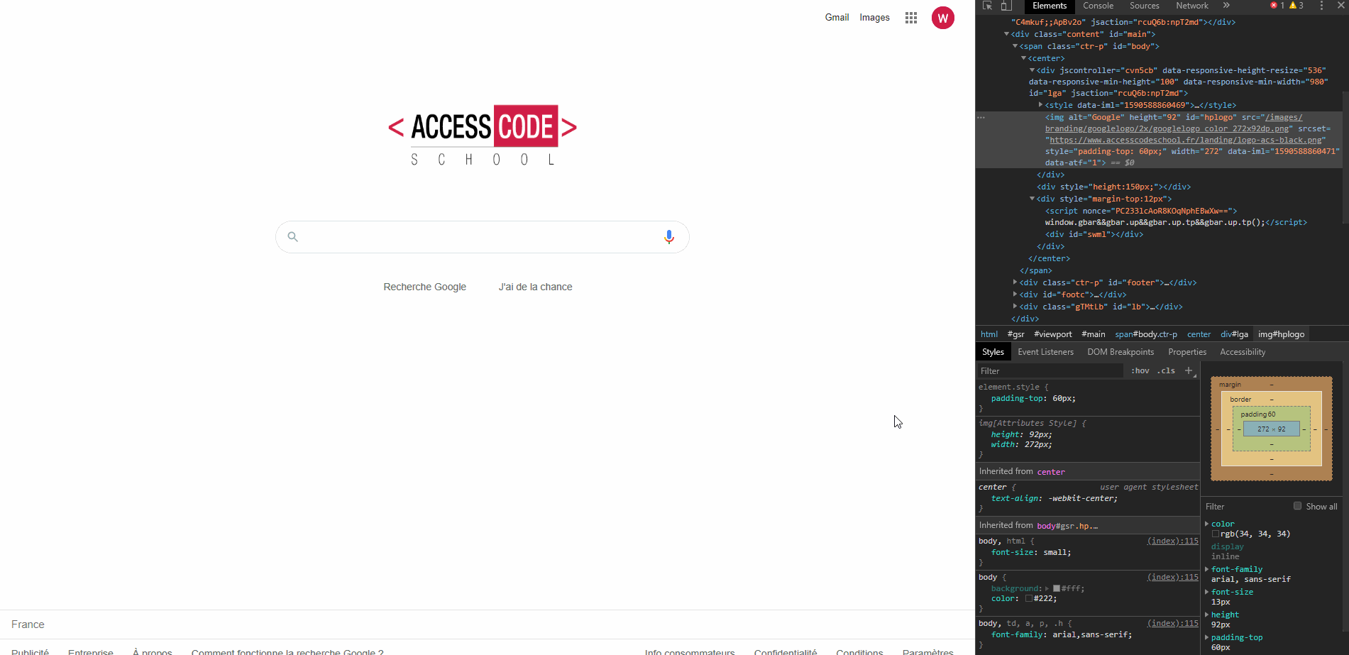The width and height of the screenshot is (1349, 655).
Task: Select html in the breadcrumb
Action: [989, 334]
